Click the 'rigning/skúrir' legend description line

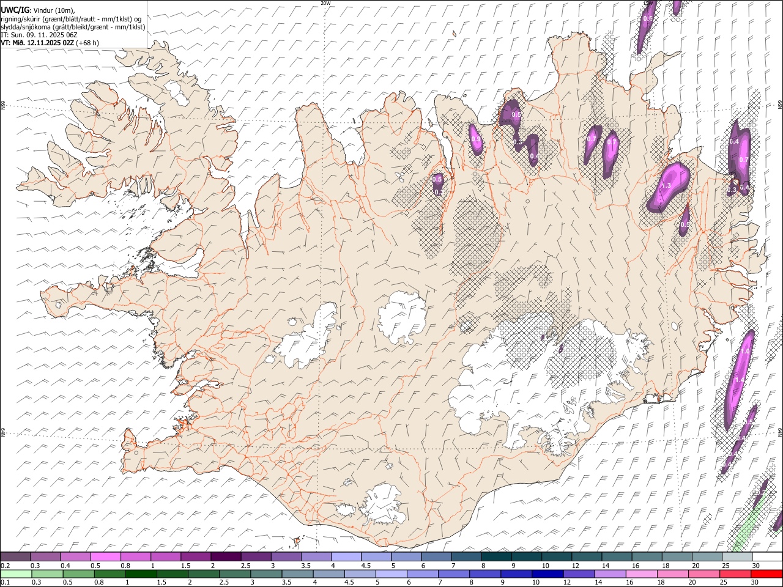click(x=71, y=19)
